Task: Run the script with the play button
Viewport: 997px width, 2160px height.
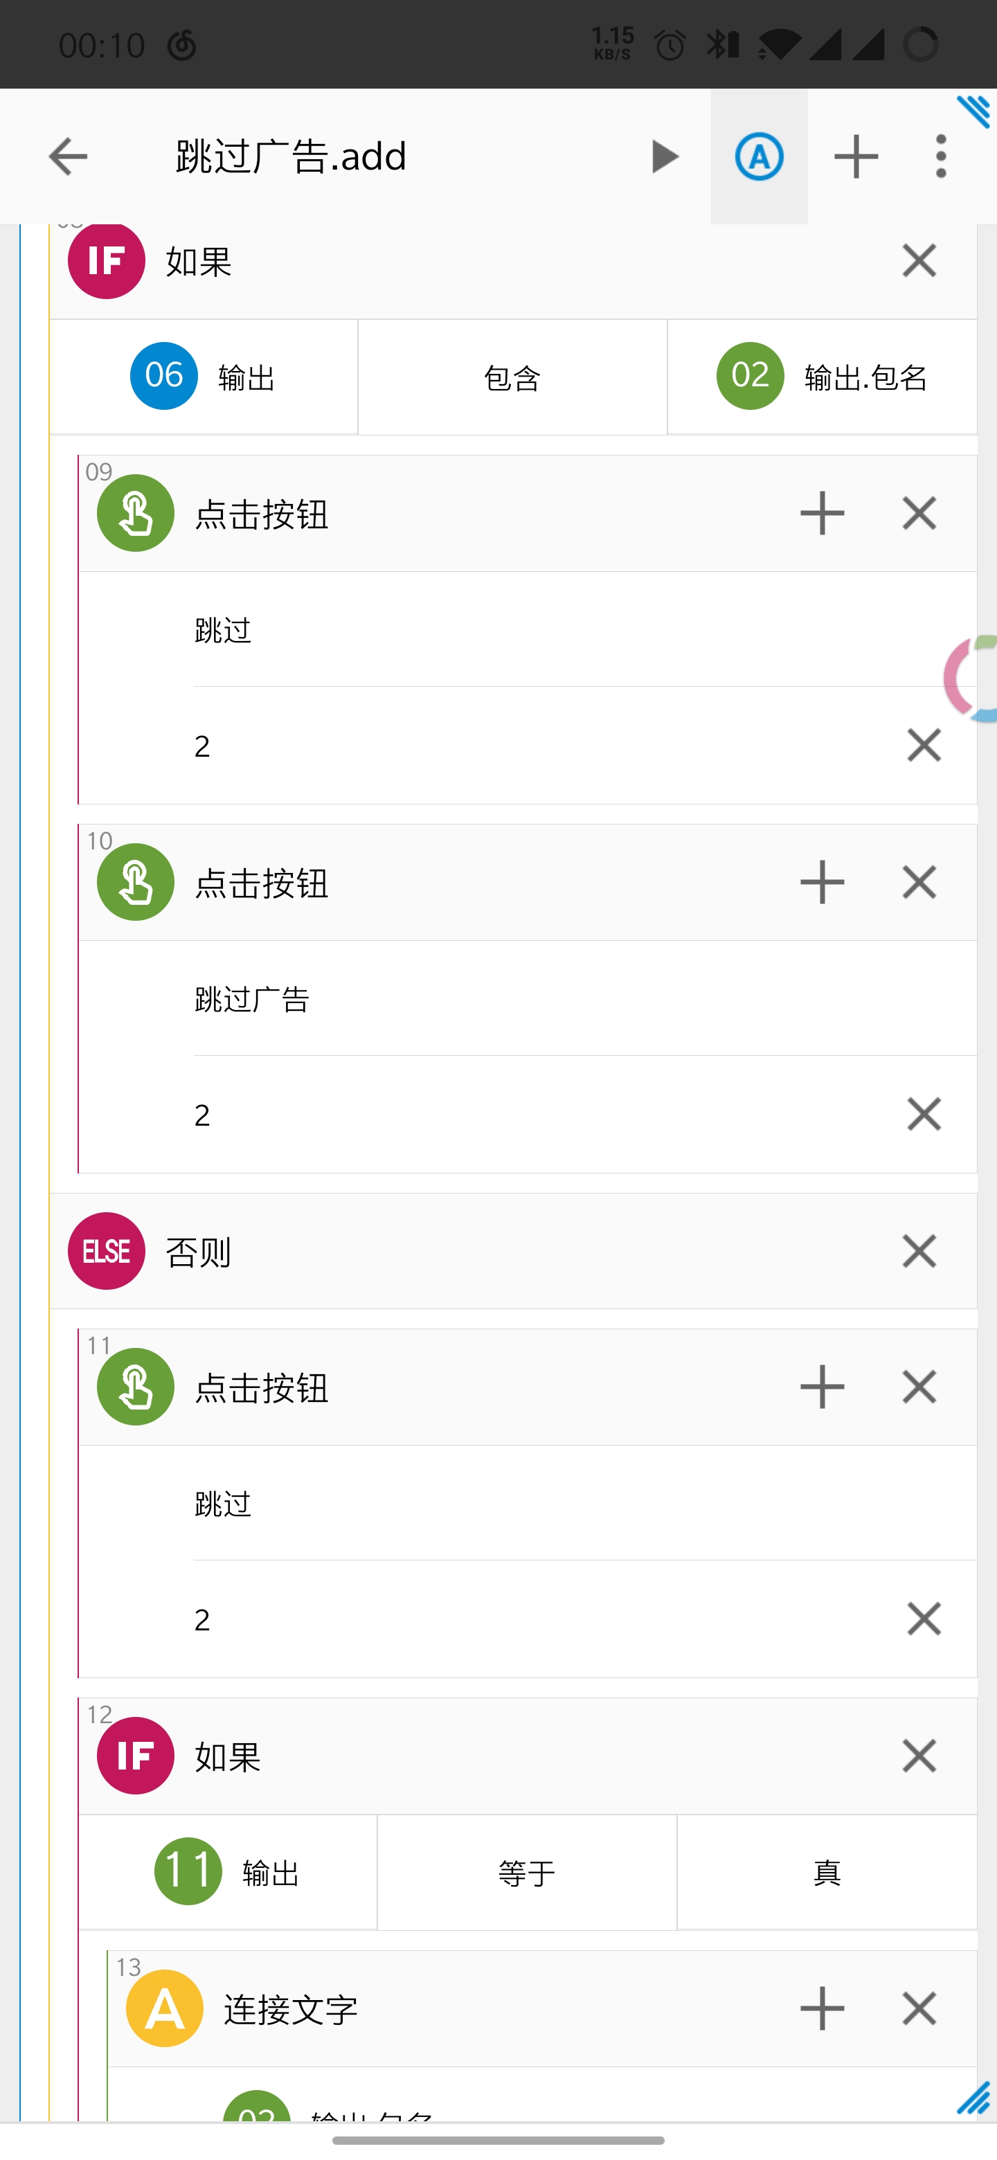Action: click(x=664, y=156)
